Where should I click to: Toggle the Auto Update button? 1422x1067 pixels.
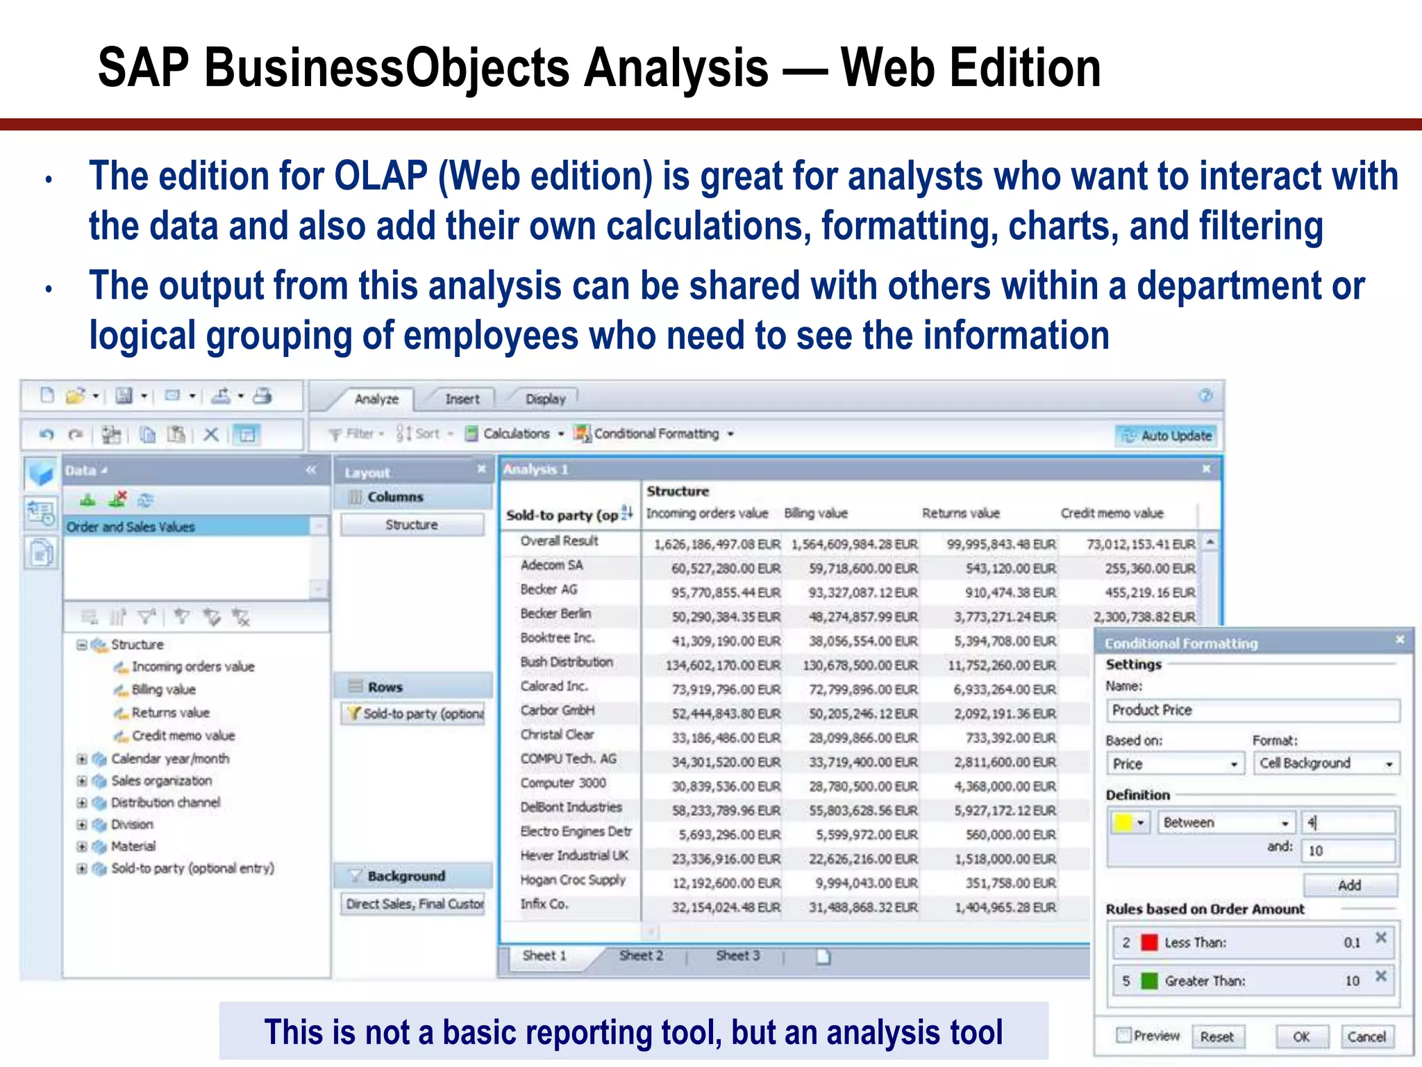[1166, 436]
